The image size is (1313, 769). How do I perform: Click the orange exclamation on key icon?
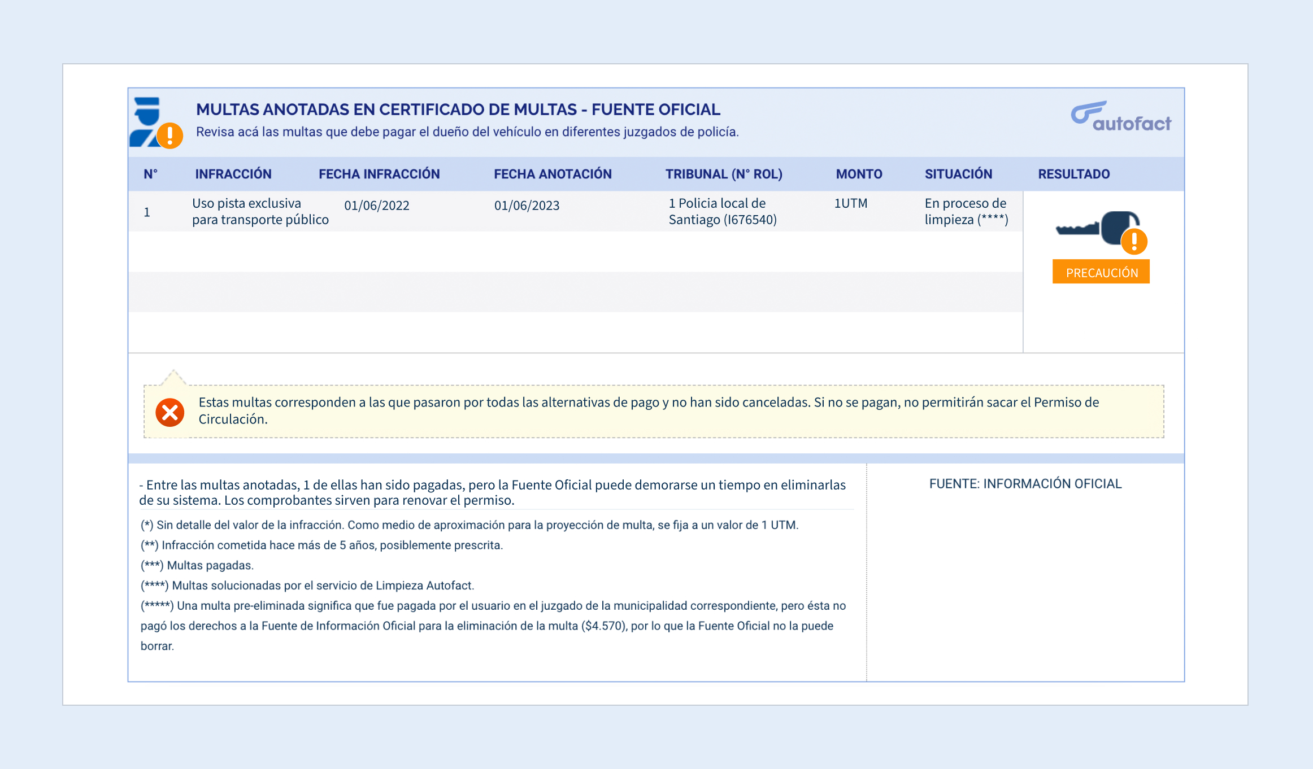(1134, 242)
